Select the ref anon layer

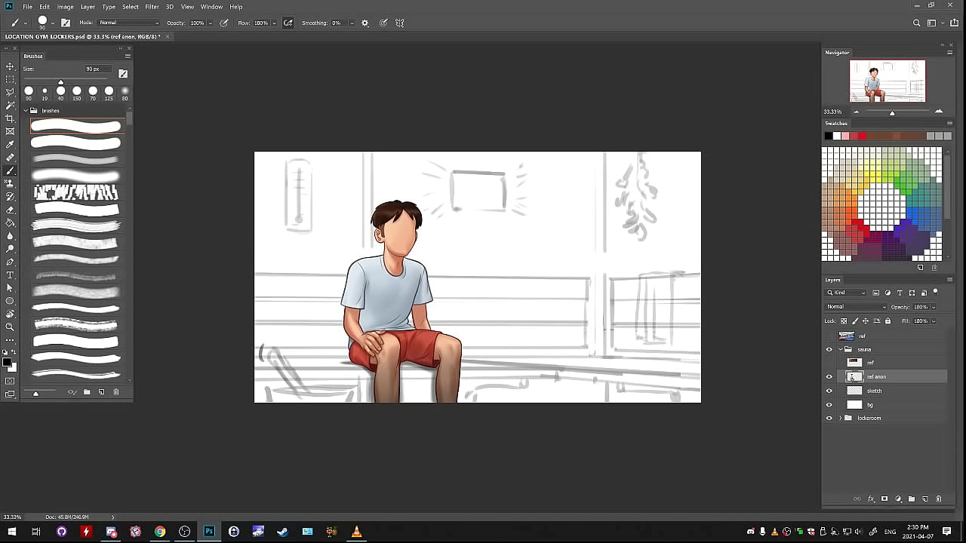891,376
